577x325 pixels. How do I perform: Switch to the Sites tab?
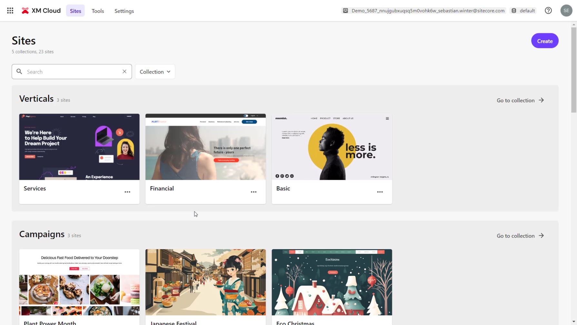(x=75, y=11)
